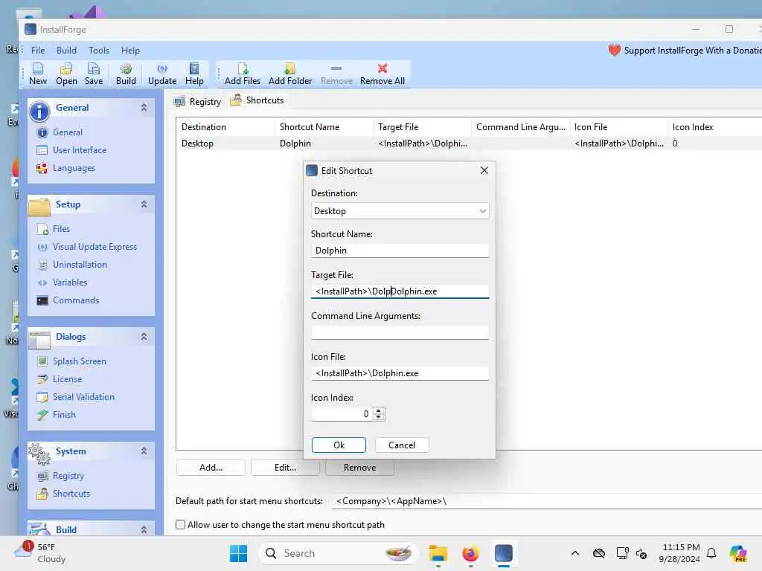
Task: Open the Help menu in menu bar
Action: pyautogui.click(x=130, y=50)
